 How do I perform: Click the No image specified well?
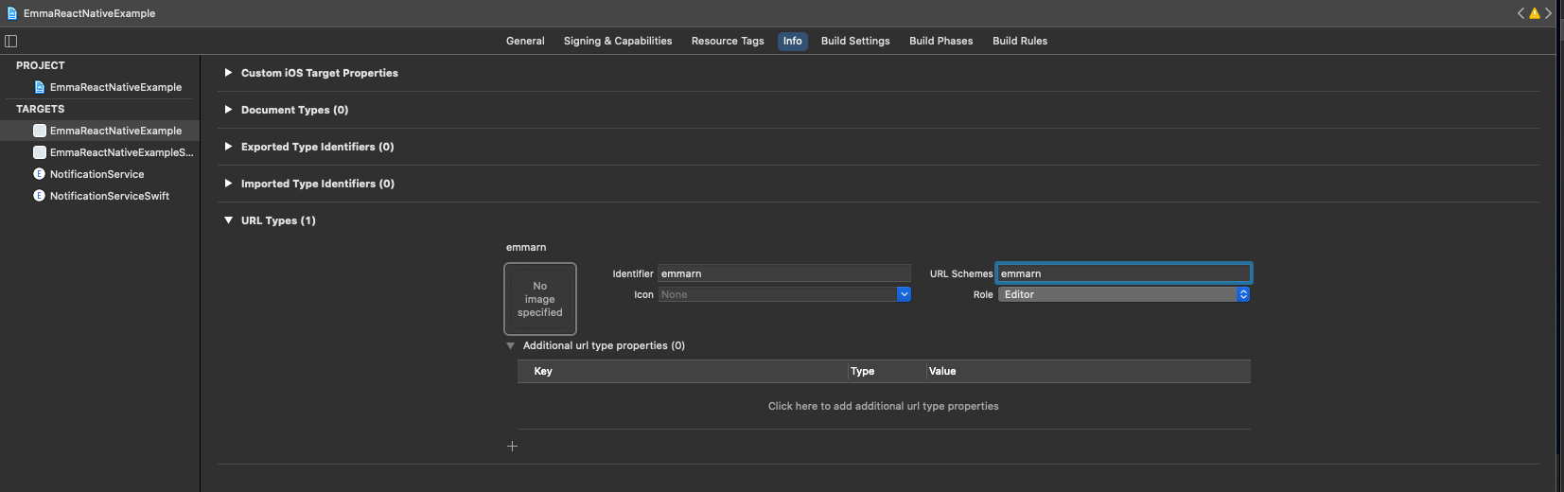[x=539, y=299]
